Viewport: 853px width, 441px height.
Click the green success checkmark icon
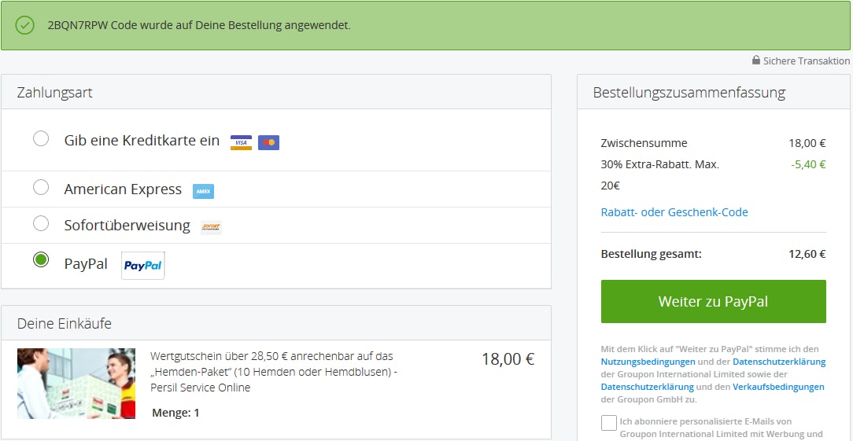click(x=25, y=24)
